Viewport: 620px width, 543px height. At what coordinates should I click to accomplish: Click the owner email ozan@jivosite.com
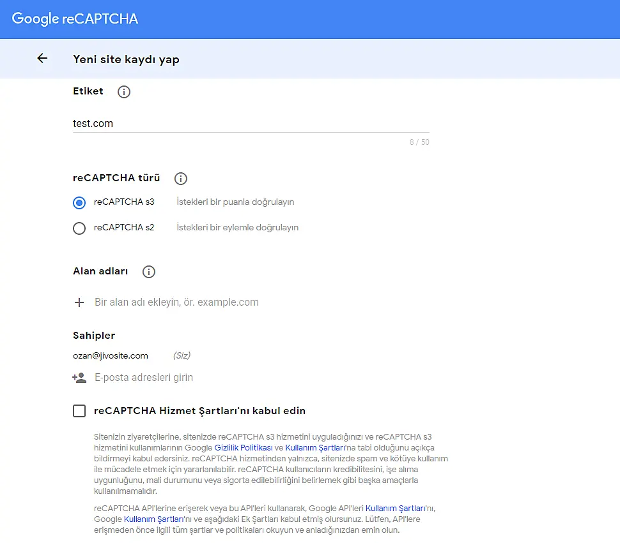tap(111, 355)
